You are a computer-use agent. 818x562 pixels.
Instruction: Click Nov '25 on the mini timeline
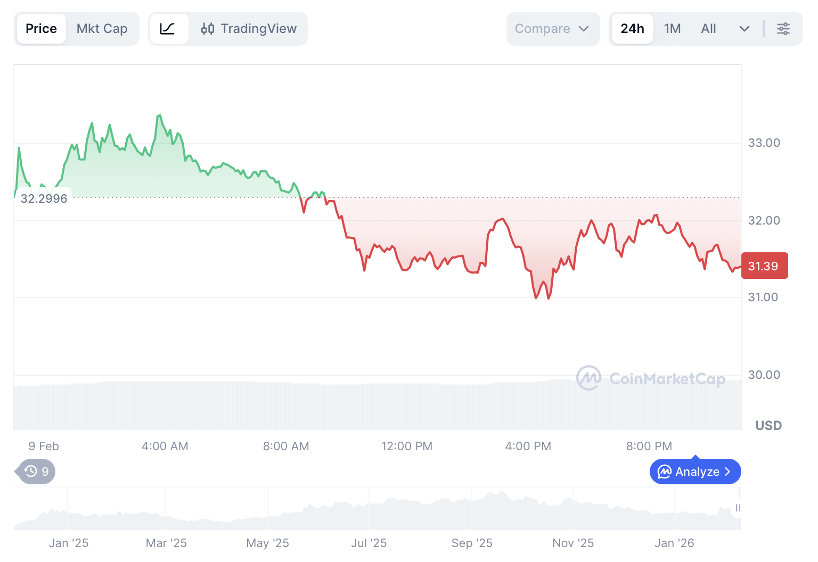pyautogui.click(x=572, y=543)
